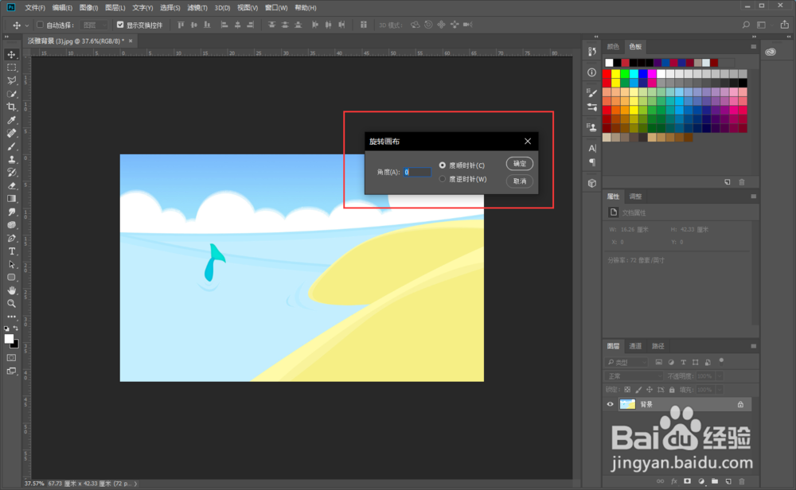The width and height of the screenshot is (796, 490).
Task: Select the Crop tool
Action: click(11, 107)
